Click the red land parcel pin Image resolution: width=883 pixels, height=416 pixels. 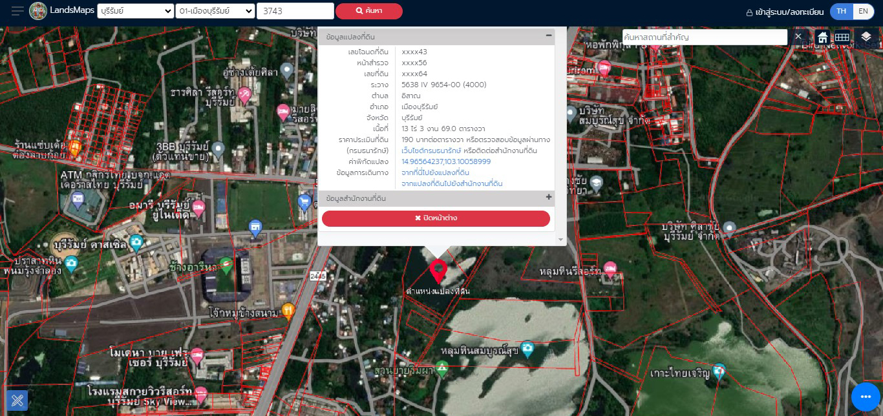coord(439,271)
